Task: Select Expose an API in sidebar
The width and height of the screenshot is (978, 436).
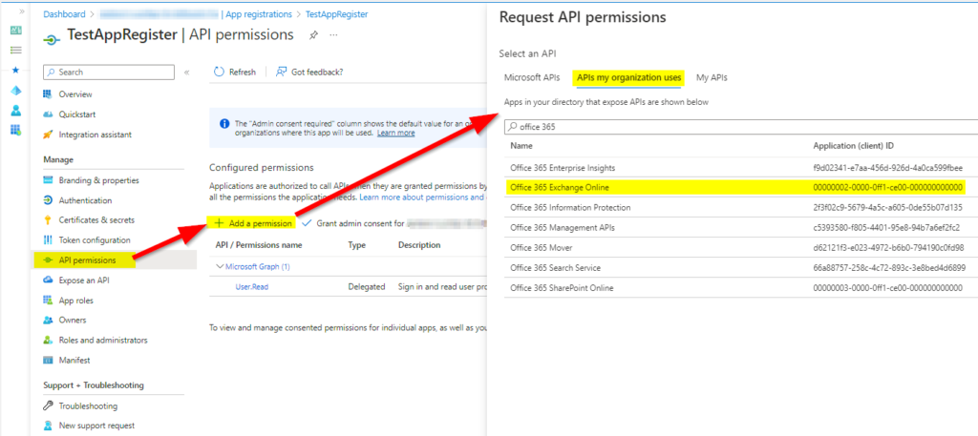Action: pos(83,280)
